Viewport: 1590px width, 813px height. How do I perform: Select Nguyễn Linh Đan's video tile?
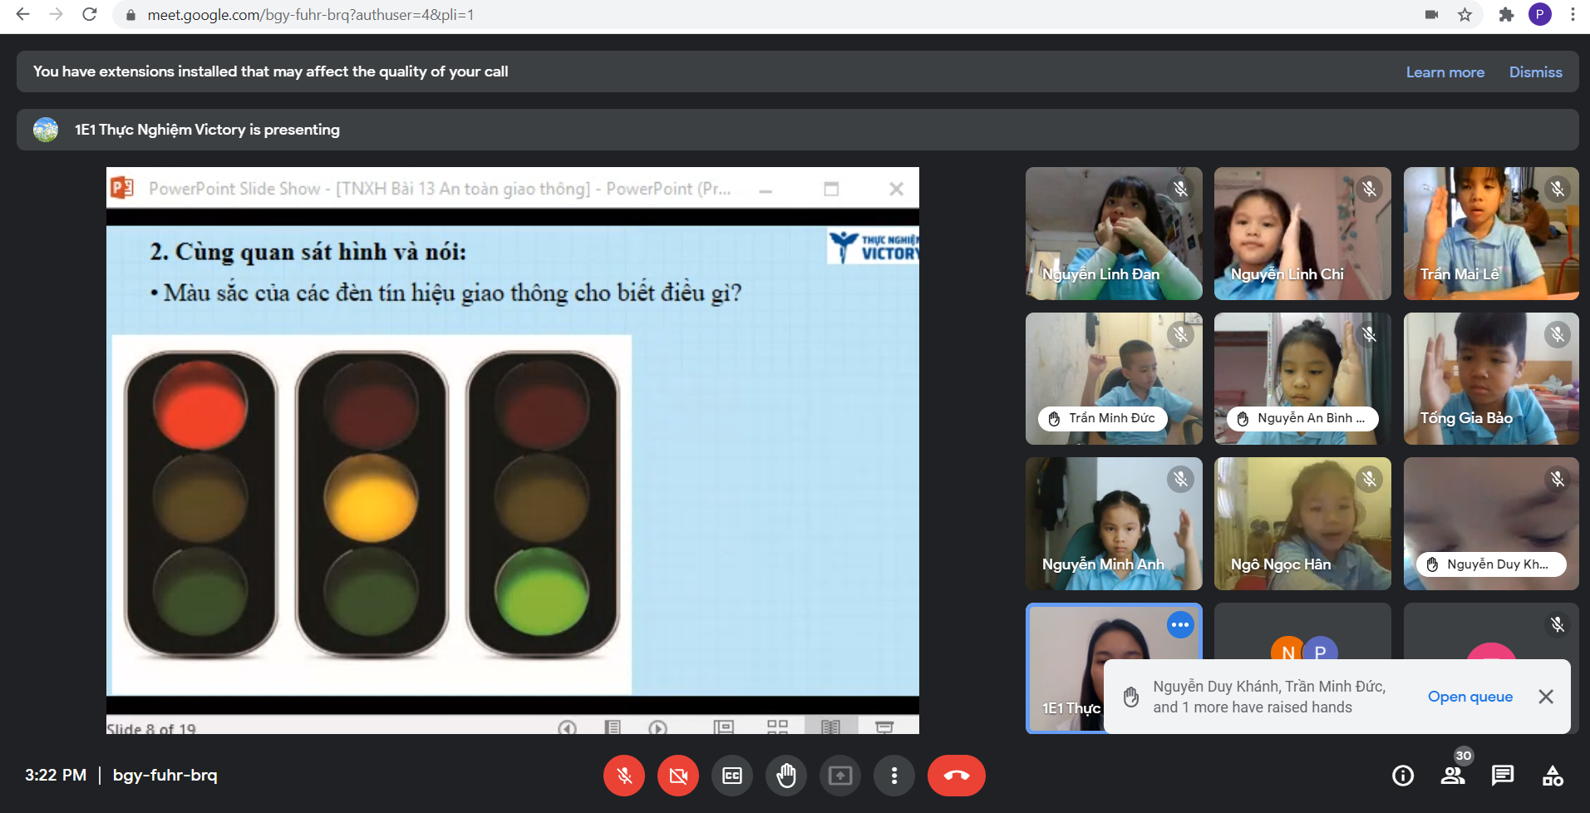tap(1113, 234)
